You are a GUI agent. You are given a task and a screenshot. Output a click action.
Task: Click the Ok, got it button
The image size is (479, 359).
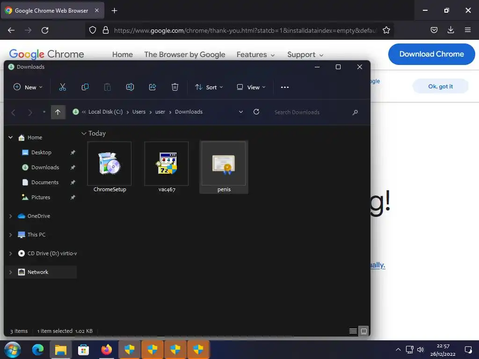tap(440, 86)
